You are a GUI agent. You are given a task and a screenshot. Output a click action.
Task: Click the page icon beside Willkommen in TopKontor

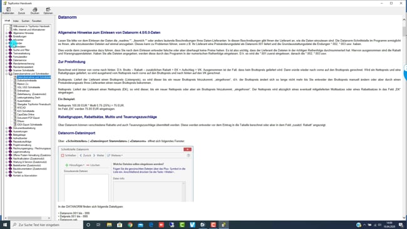(x=11, y=26)
